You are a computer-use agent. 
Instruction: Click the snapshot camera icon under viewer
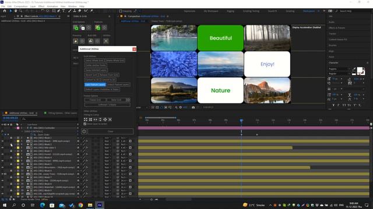click(193, 107)
